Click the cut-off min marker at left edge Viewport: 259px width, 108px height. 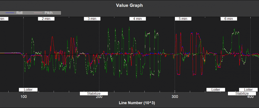pos(4,19)
